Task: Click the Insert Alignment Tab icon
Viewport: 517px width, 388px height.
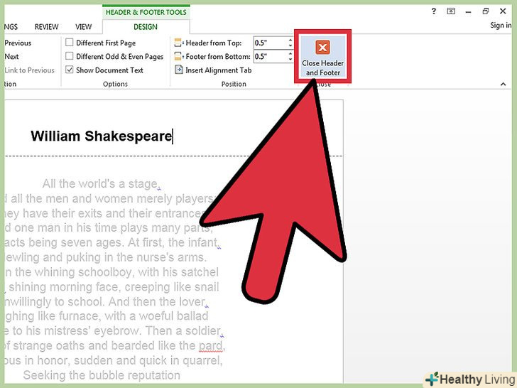Action: click(179, 70)
